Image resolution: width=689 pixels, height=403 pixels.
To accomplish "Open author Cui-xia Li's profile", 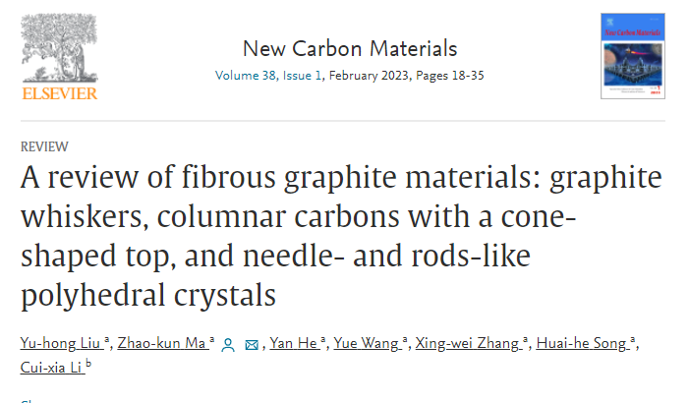I will 50,367.
